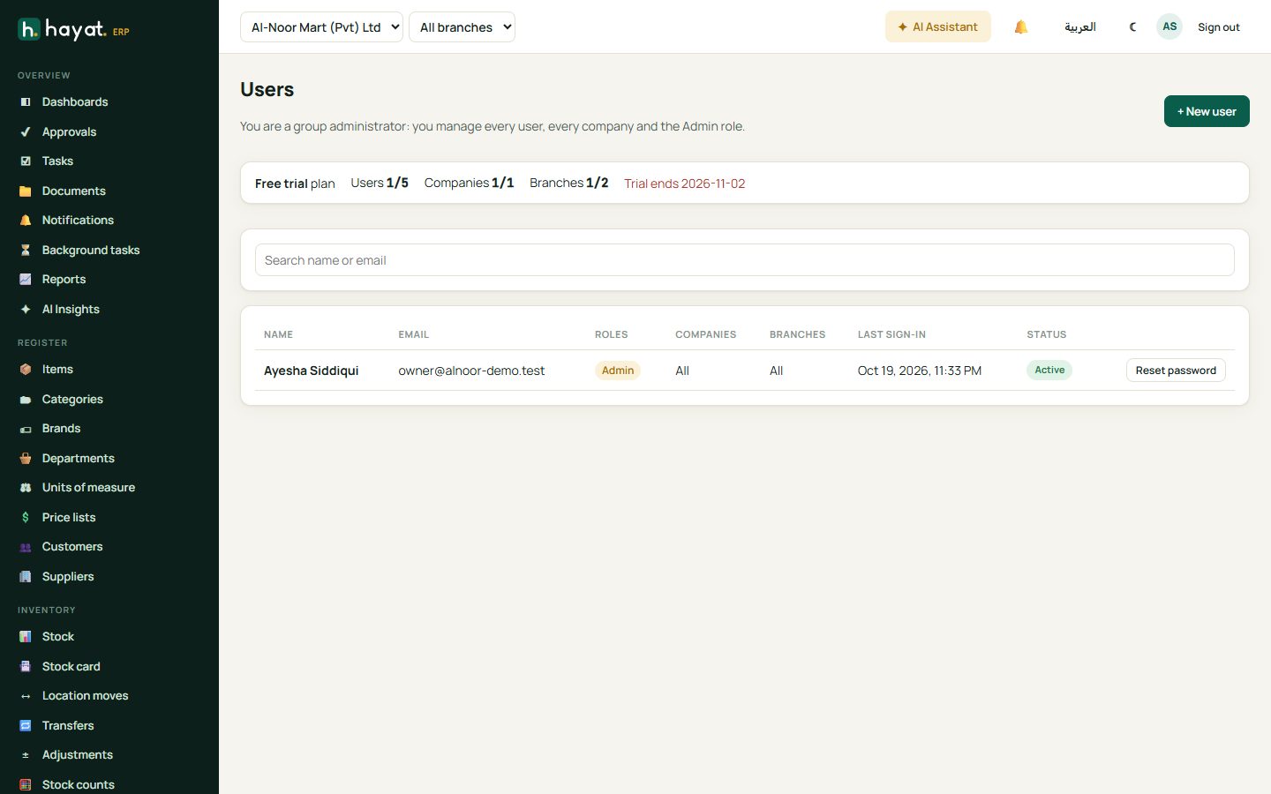This screenshot has height=794, width=1271.
Task: Go to Categories in the sidebar
Action: click(72, 400)
